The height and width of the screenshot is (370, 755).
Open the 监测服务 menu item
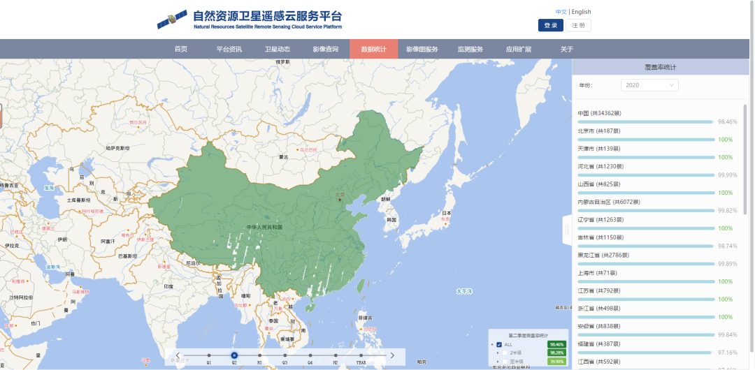point(470,49)
